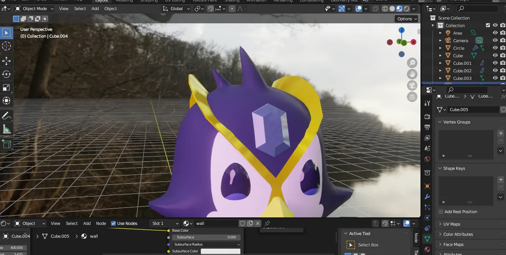
Task: Add a new vertex group with plus button
Action: (500, 133)
